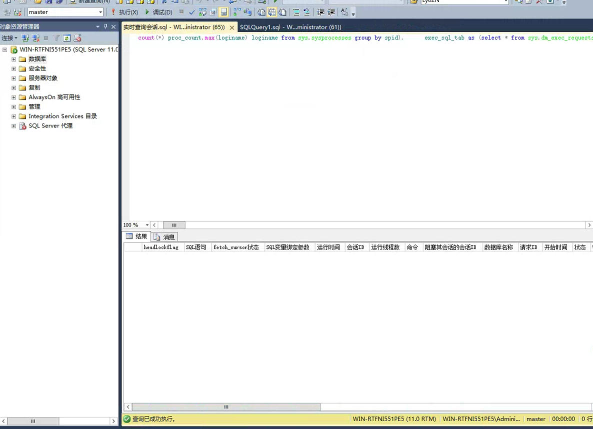Click the 会话ID column header
The width and height of the screenshot is (593, 429).
click(x=355, y=247)
